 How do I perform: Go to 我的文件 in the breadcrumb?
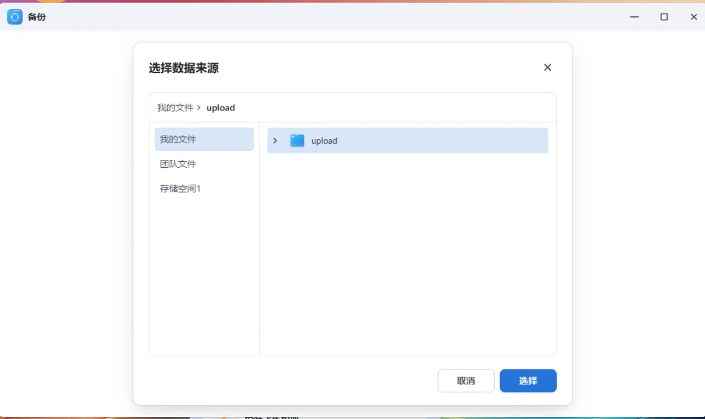click(175, 108)
